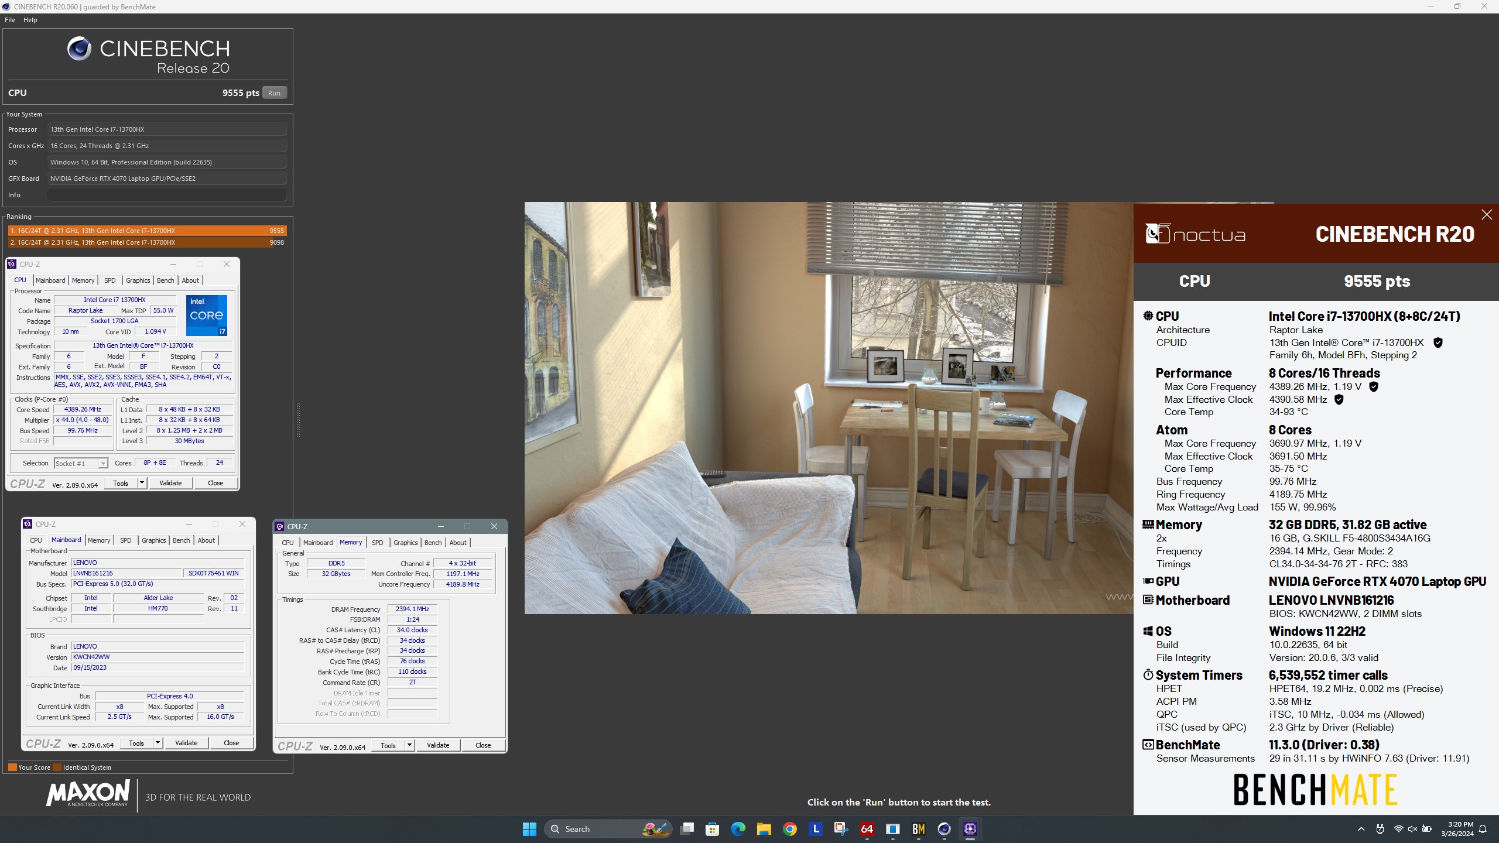The image size is (1499, 843).
Task: Open the Socket #1 selection dropdown
Action: tap(81, 463)
